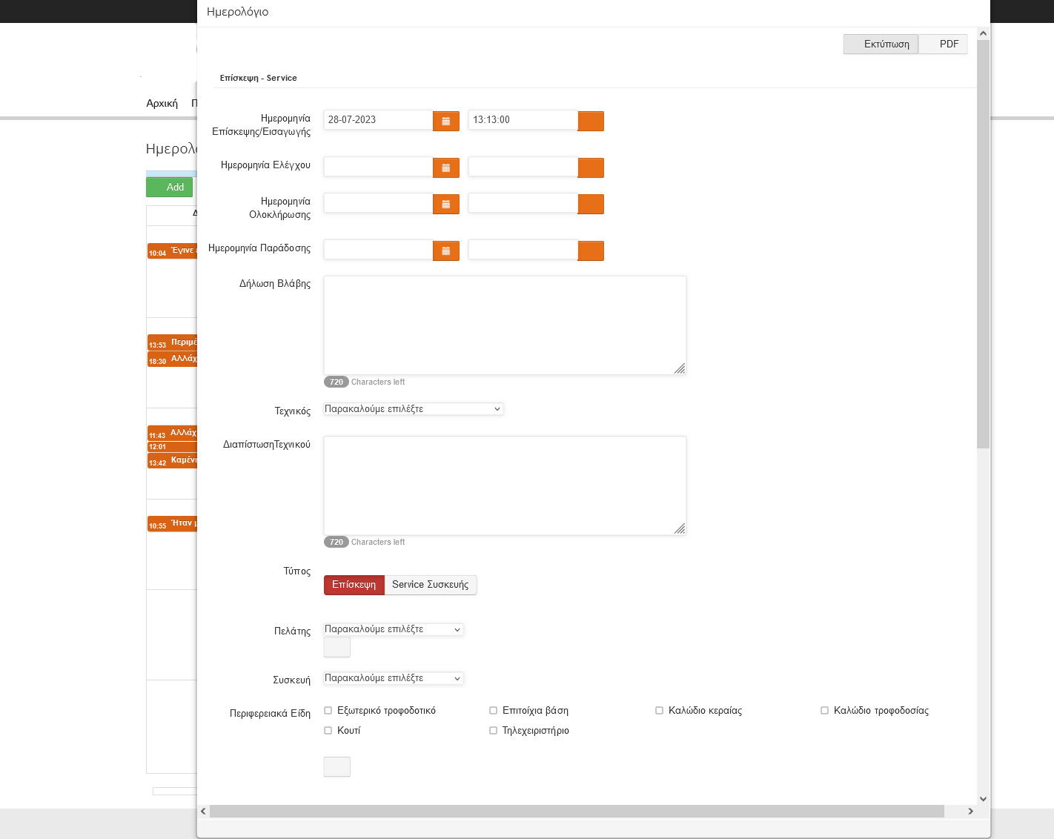Image resolution: width=1054 pixels, height=839 pixels.
Task: Click orange time button for Ημερομηνία Ελέγχου
Action: 591,168
